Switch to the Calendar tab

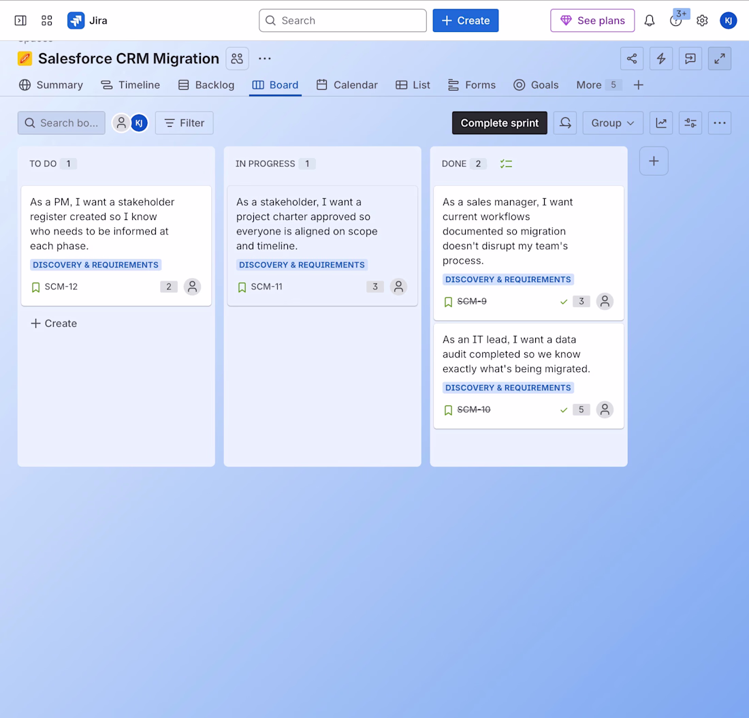click(x=347, y=85)
